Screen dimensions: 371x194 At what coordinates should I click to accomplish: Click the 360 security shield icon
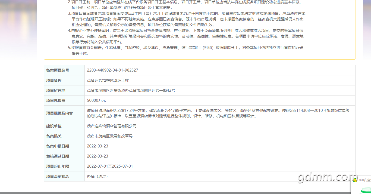coord(355,180)
